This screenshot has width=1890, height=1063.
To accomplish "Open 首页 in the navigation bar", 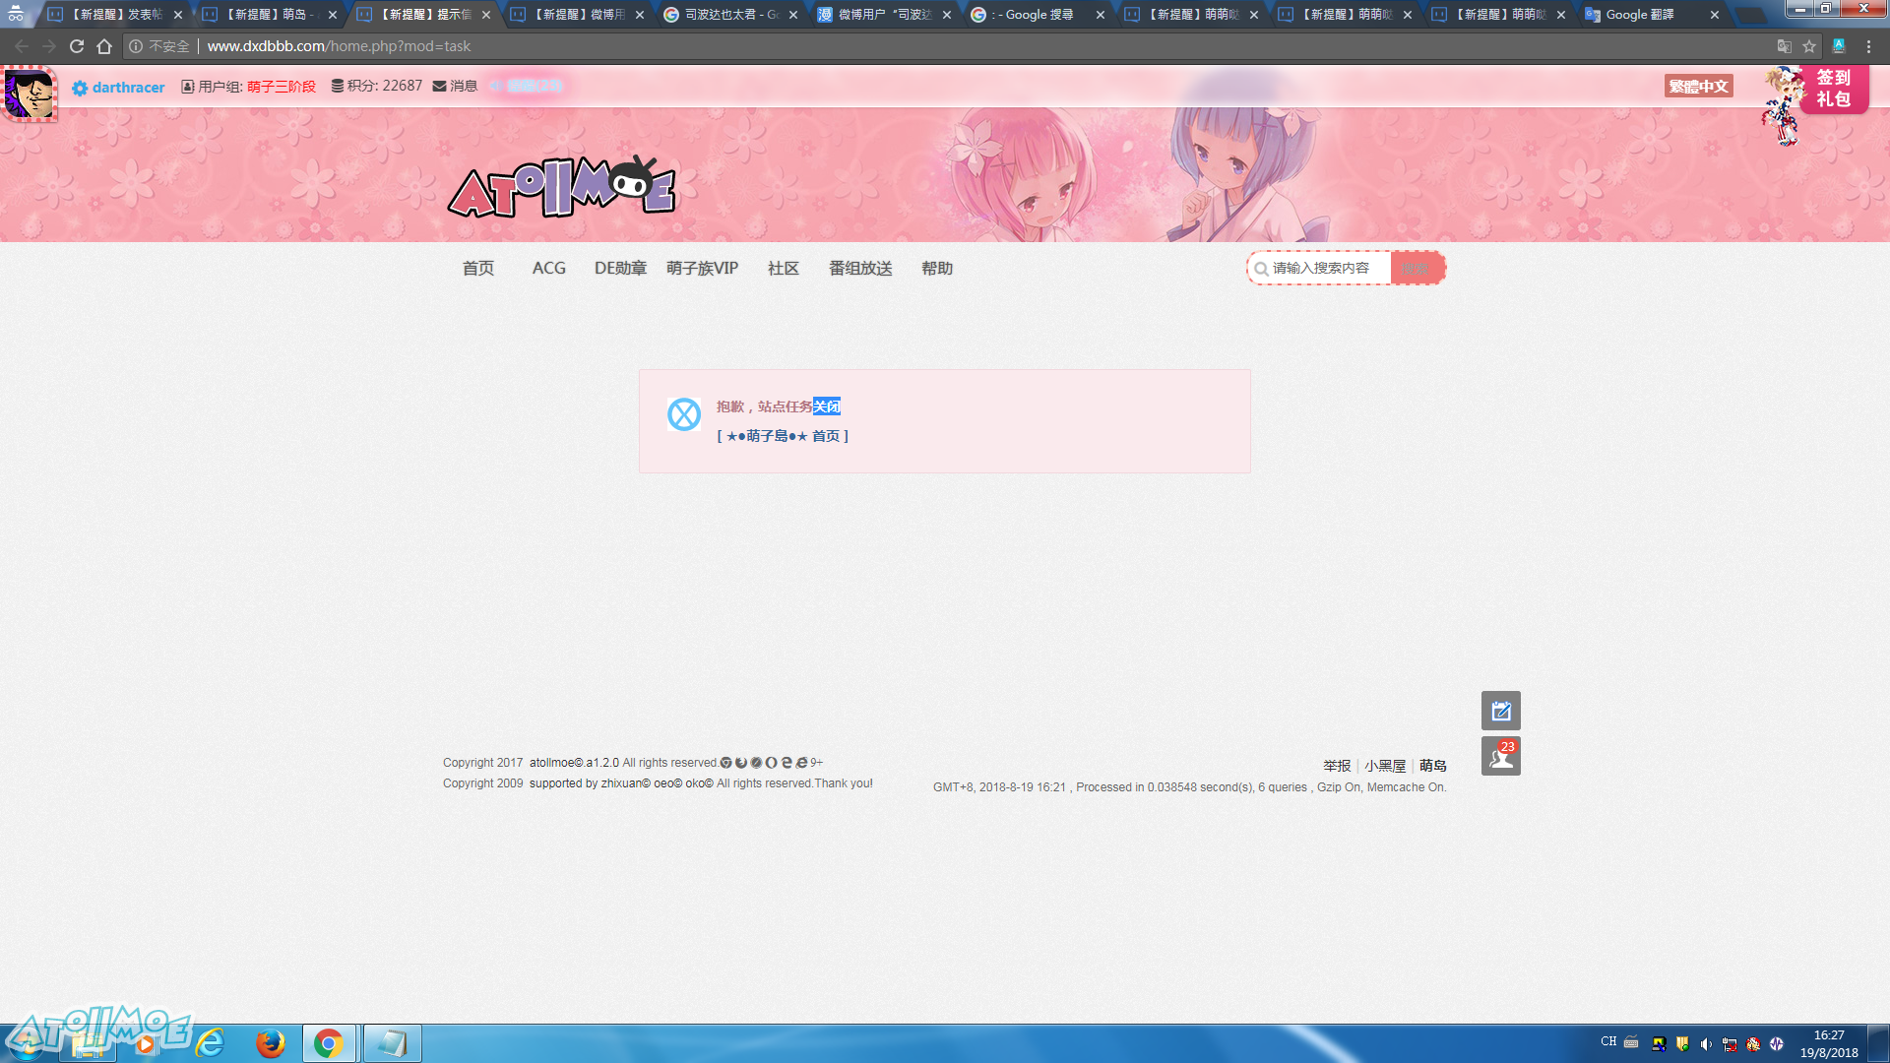I will (478, 268).
